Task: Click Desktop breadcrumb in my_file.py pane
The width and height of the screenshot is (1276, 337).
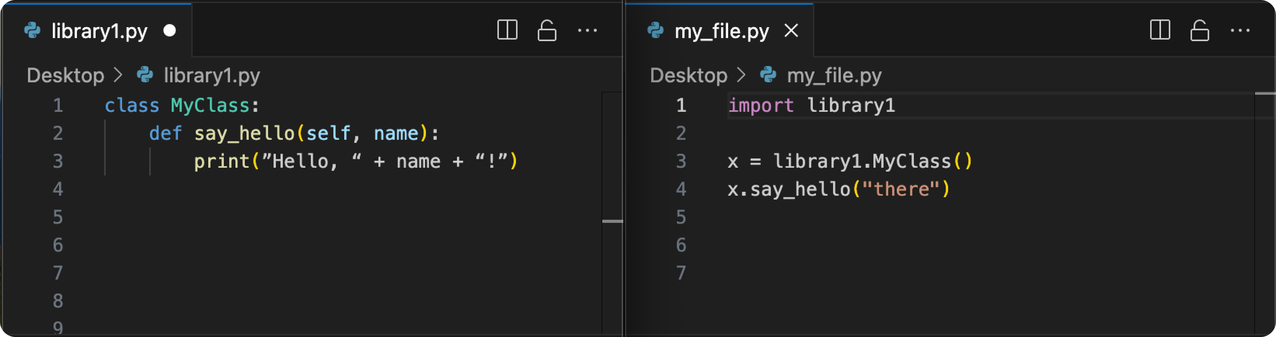Action: (x=688, y=75)
